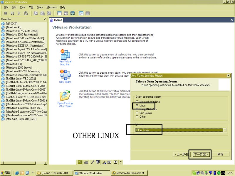Click the Start 開始 button
This screenshot has height=176, width=235.
(6, 173)
